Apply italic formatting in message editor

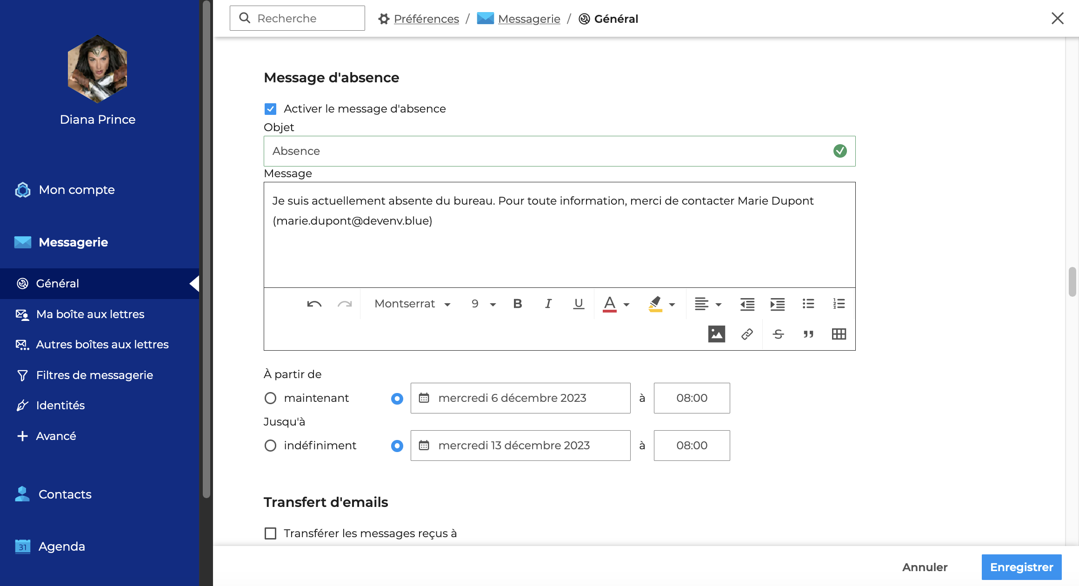[x=548, y=304]
